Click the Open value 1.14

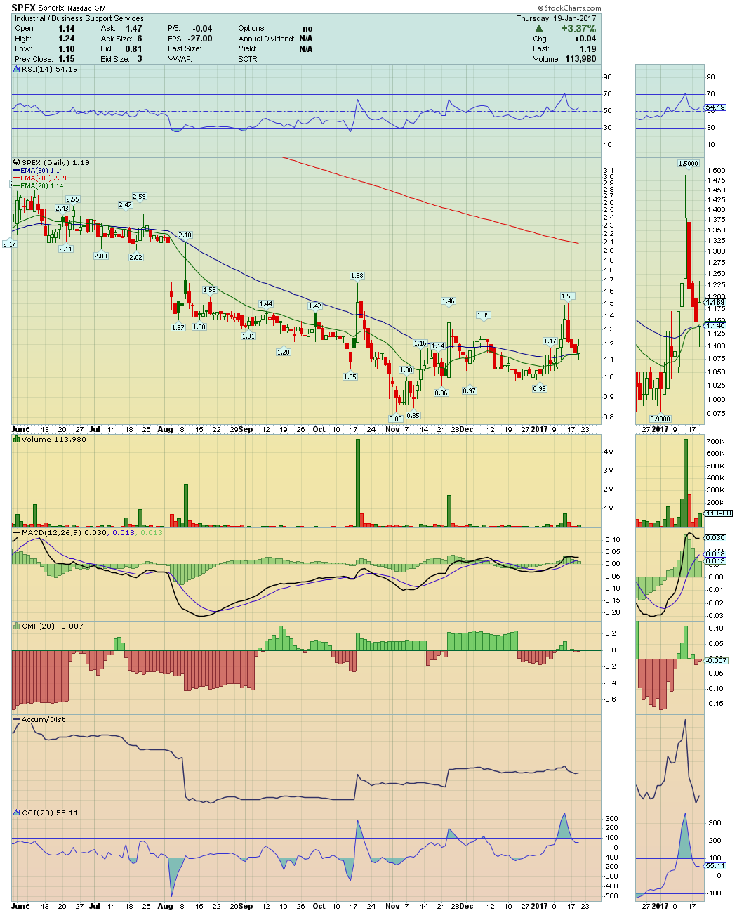coord(67,29)
